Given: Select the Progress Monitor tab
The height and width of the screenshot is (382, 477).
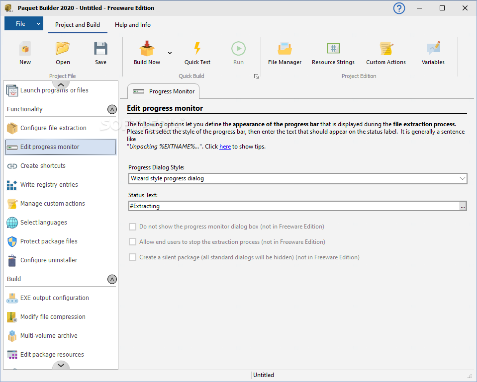Looking at the screenshot, I should point(163,91).
